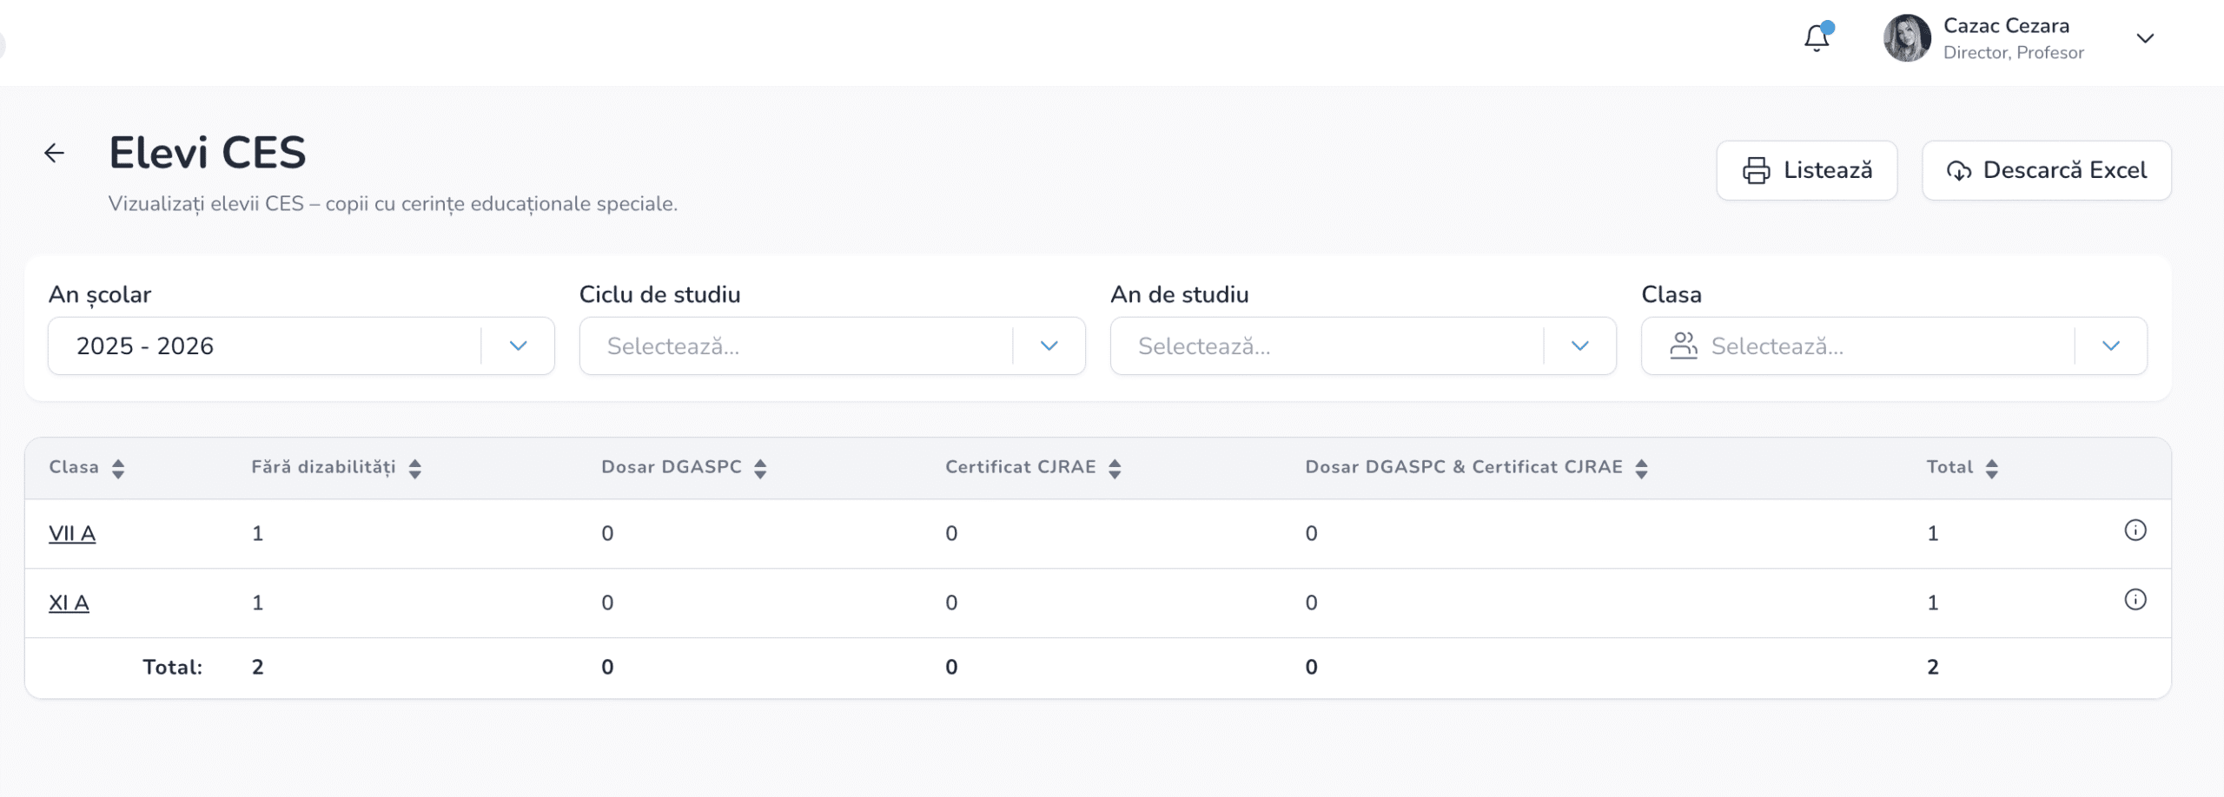Sort the table by Clasa column

point(118,469)
